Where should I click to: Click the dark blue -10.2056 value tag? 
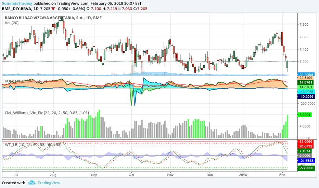pos(306,96)
